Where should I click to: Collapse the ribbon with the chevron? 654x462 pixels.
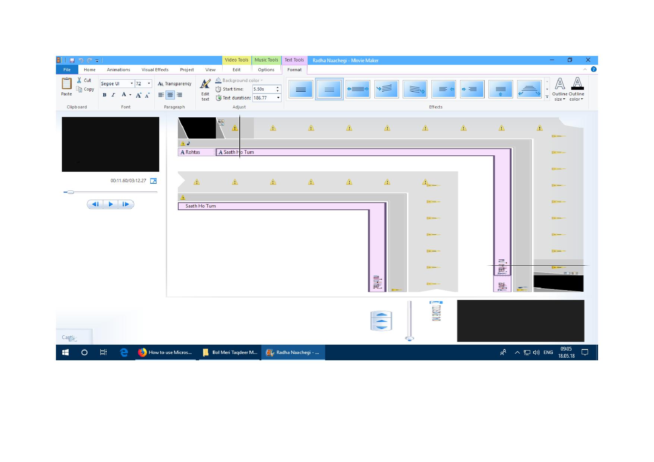(x=585, y=69)
